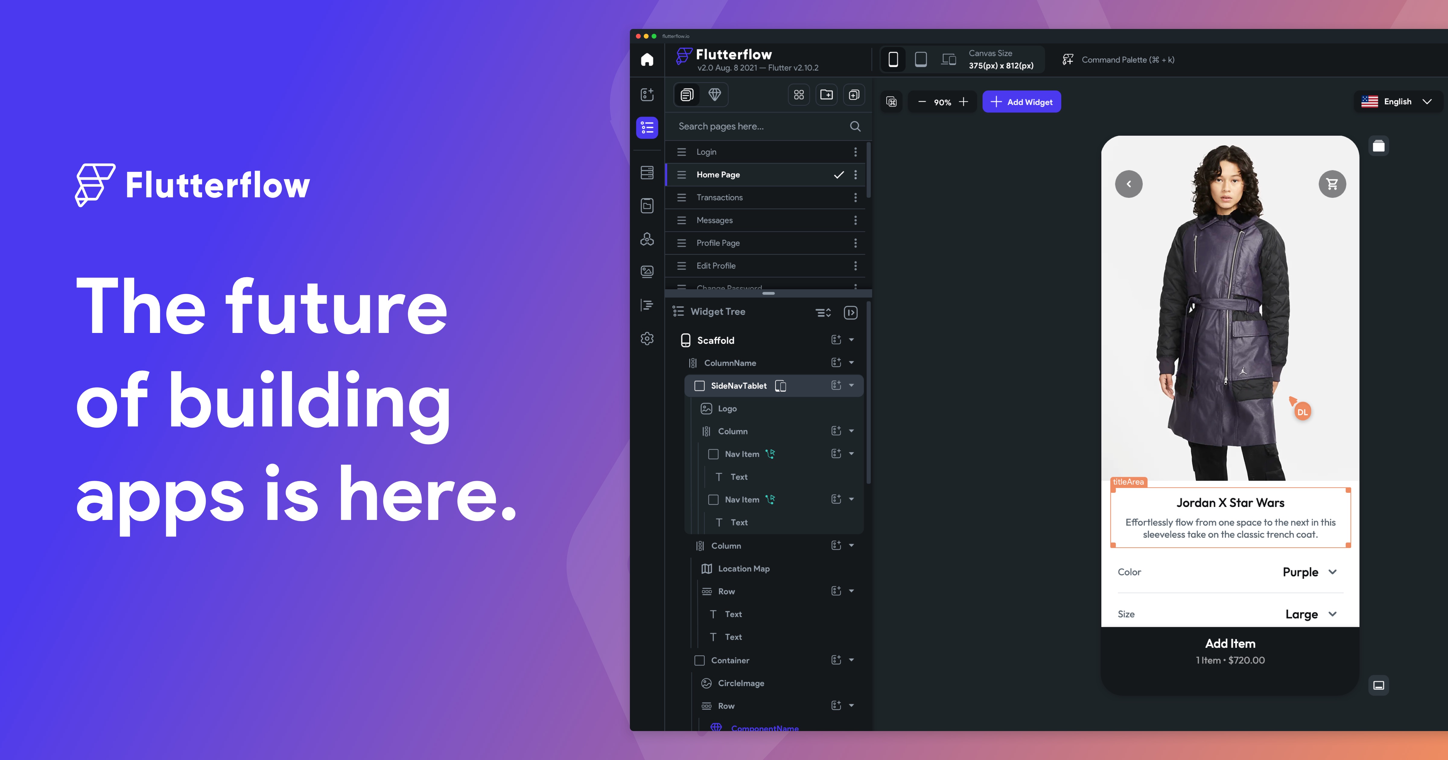Open the local files panel in sidebar

pos(647,206)
